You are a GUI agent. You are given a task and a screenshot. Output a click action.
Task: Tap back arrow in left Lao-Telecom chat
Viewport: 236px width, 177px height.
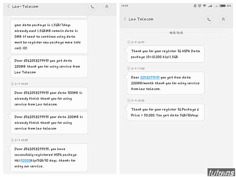tap(8, 6)
